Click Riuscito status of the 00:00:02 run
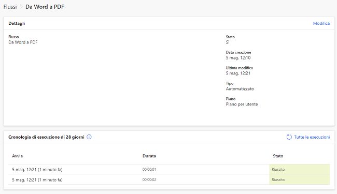 278,180
